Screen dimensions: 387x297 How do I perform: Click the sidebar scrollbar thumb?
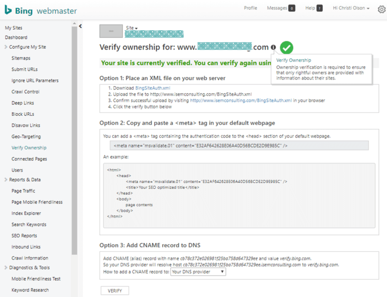[74, 141]
